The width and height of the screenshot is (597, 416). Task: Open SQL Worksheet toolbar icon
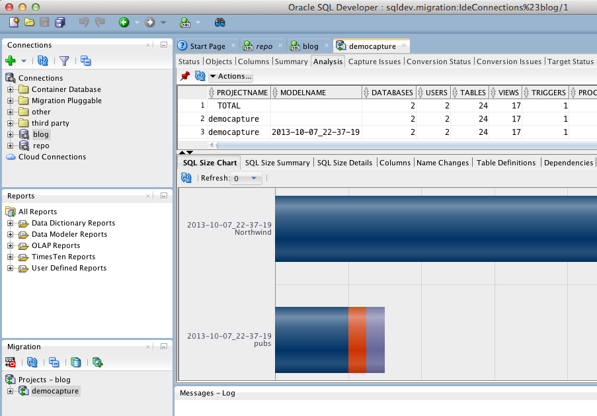pyautogui.click(x=185, y=22)
